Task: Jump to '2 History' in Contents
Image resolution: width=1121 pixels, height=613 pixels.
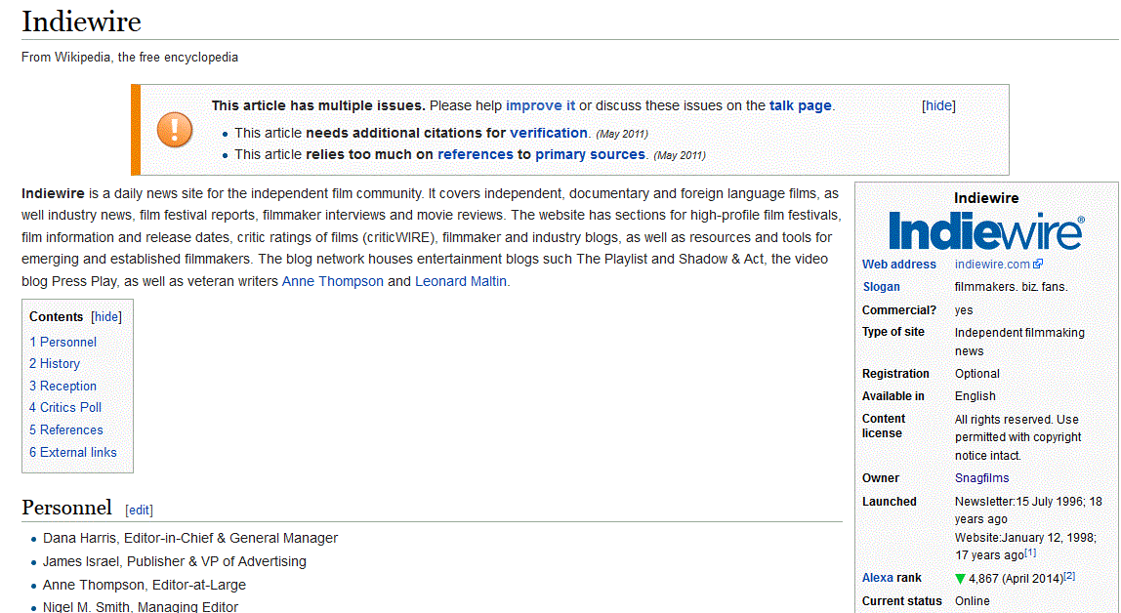Action: 55,364
